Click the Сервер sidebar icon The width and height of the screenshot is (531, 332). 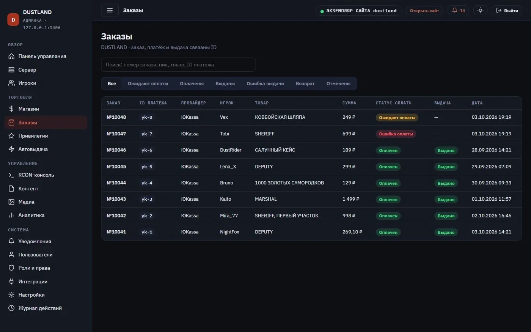point(11,70)
